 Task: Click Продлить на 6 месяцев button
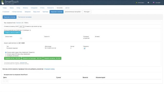[x=32, y=59]
